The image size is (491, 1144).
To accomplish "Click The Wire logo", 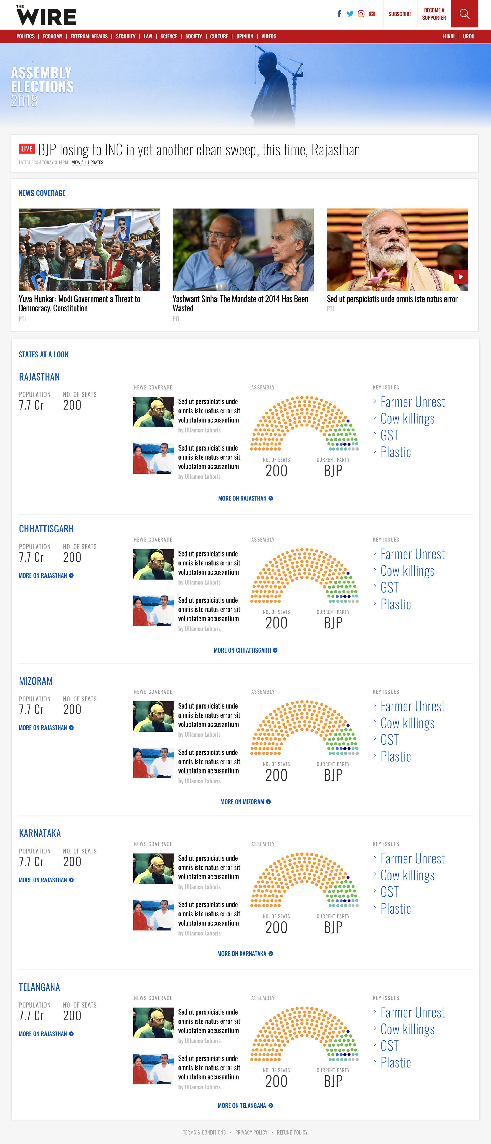I will (x=46, y=15).
